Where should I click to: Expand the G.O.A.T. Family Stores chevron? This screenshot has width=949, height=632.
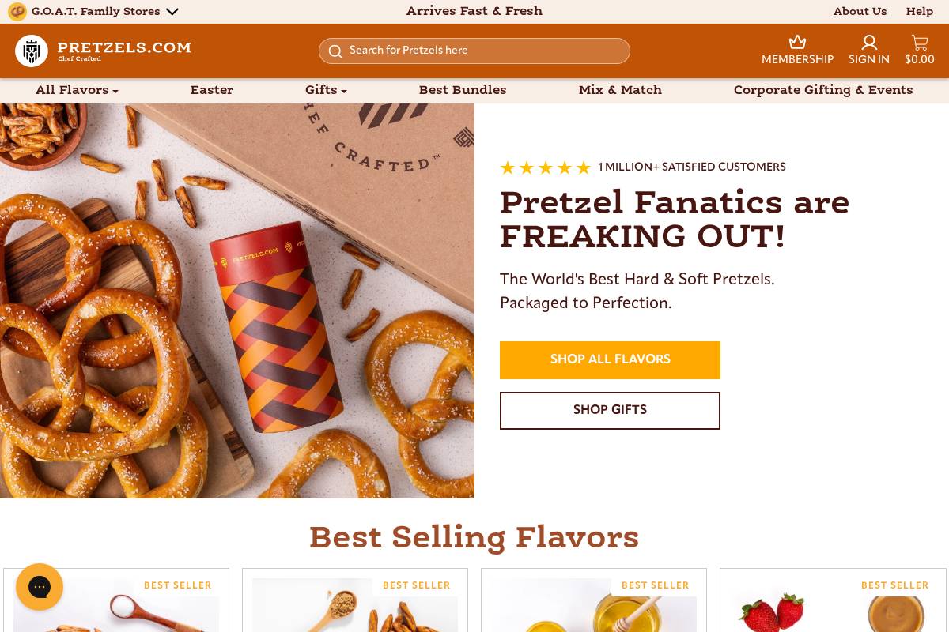(x=172, y=12)
